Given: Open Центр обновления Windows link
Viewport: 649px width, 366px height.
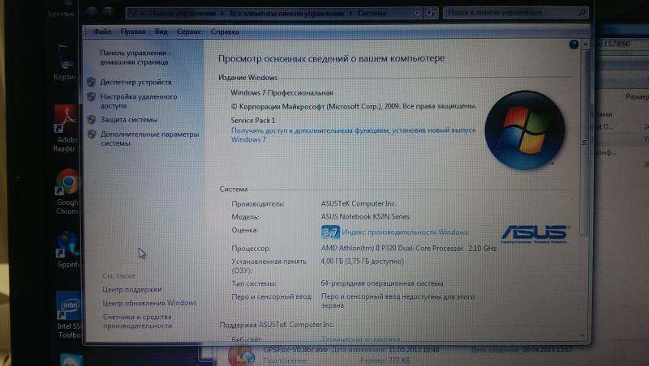Looking at the screenshot, I should click(149, 303).
